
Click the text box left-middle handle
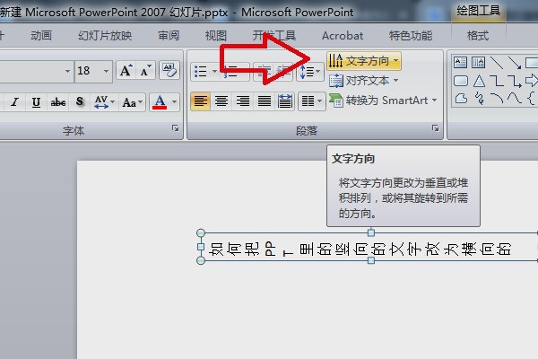pos(201,247)
